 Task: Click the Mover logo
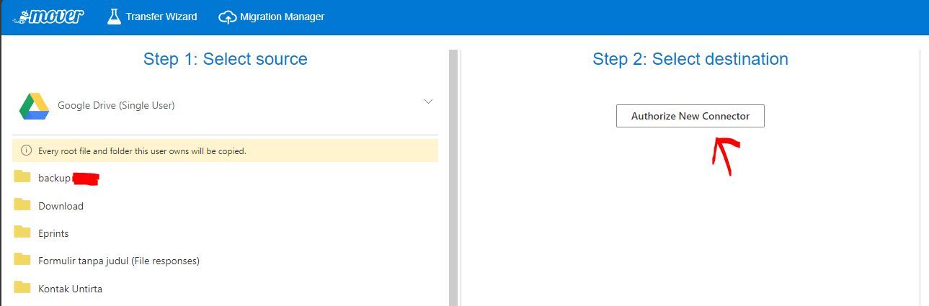[x=49, y=16]
